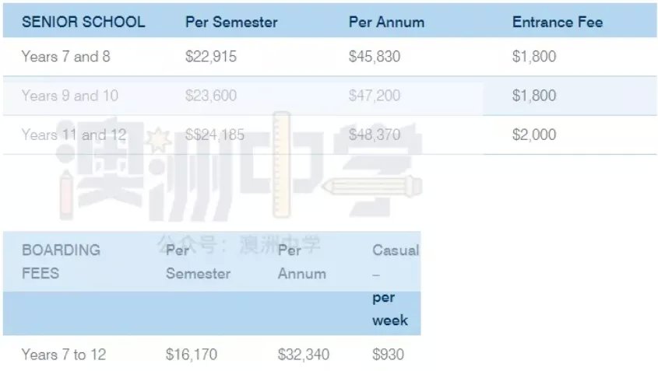Click the $45,830 annual fee cell
The width and height of the screenshot is (658, 371).
coord(375,56)
